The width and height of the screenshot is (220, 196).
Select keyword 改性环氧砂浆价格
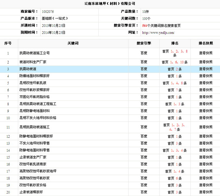pyautogui.click(x=33, y=185)
